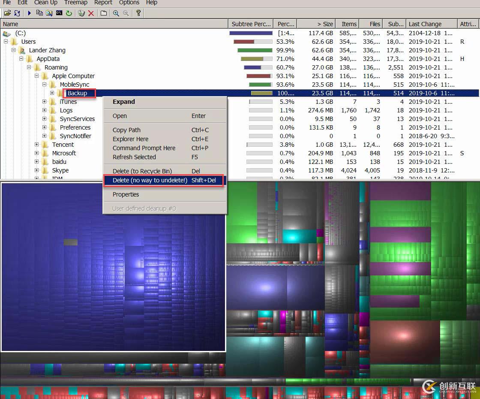Click the Help question mark icon
Image resolution: width=480 pixels, height=399 pixels.
(x=138, y=13)
